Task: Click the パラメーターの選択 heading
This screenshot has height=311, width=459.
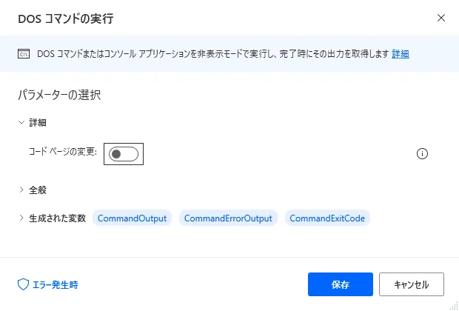Action: point(58,95)
